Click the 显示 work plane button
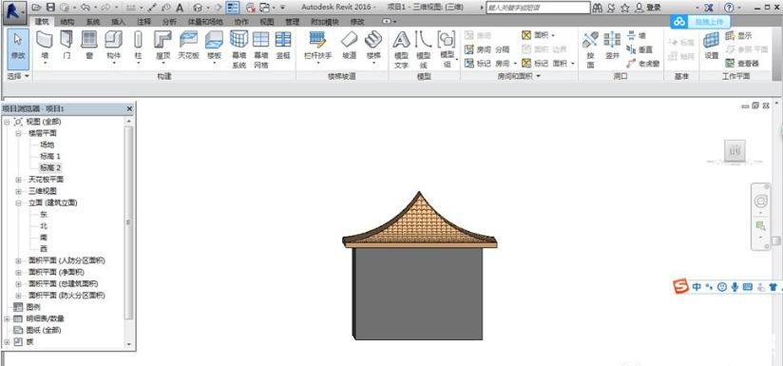Screen dimensions: 783x366 (x=738, y=35)
